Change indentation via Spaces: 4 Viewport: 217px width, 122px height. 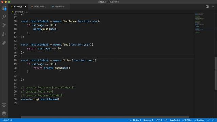pos(148,120)
